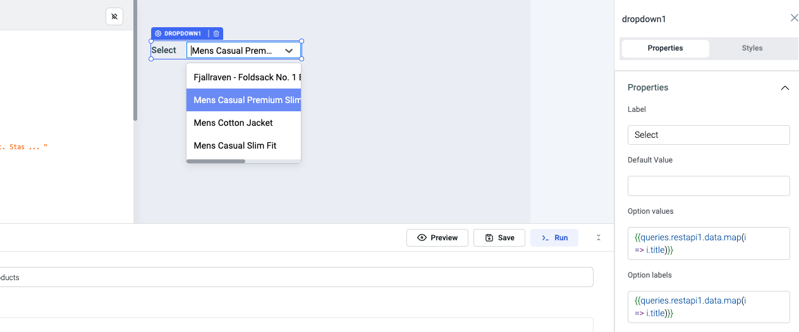Viewport: 799px width, 332px height.
Task: Click the dropdown list horizontal scrollbar
Action: (x=216, y=161)
